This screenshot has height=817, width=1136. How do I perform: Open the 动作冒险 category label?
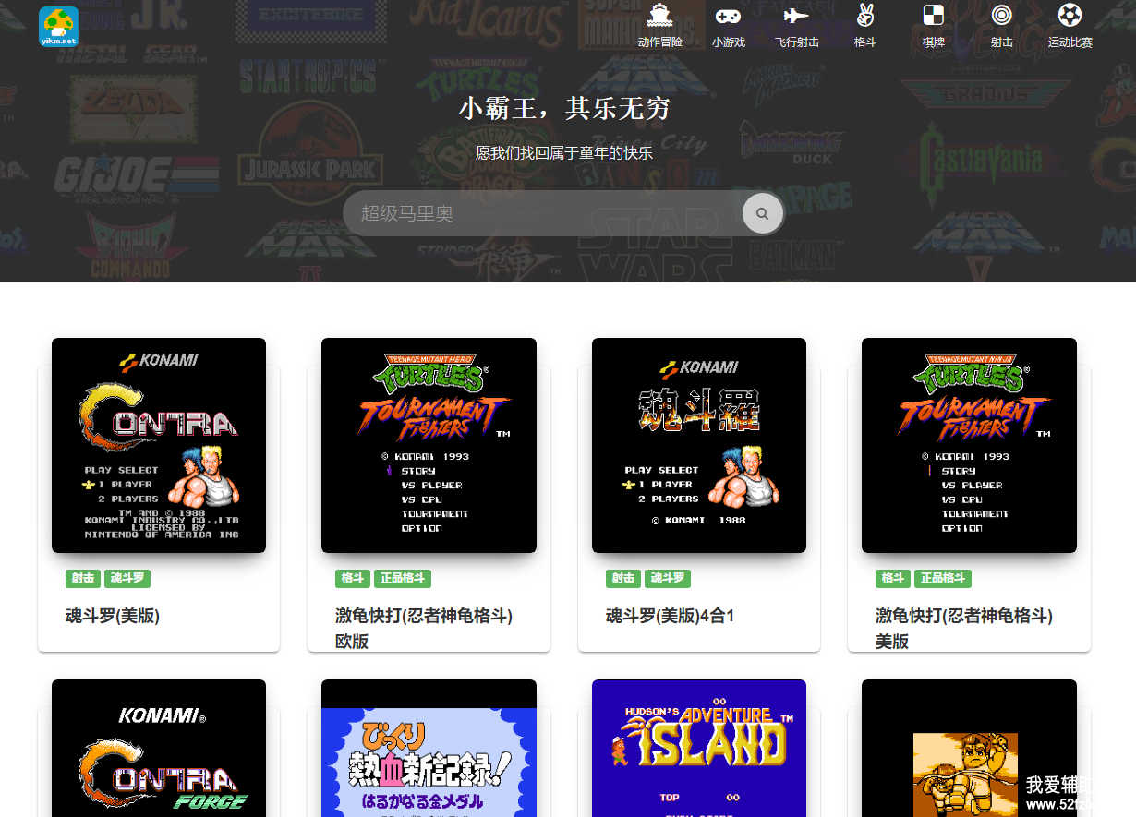[659, 42]
